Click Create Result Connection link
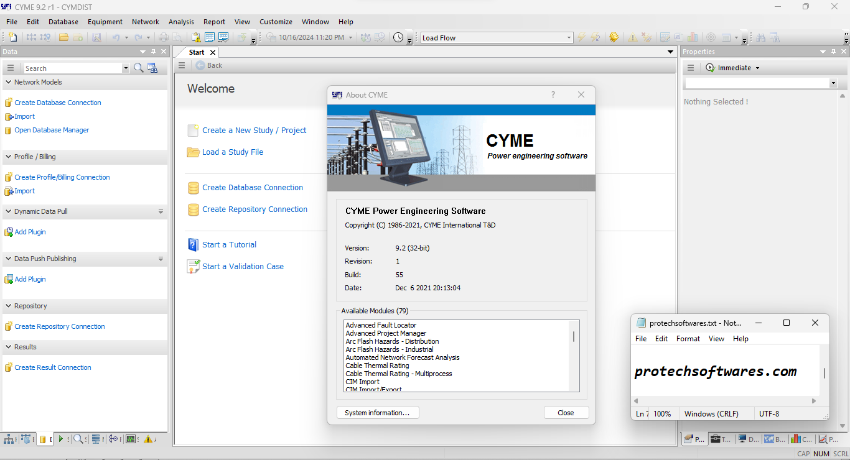Image resolution: width=850 pixels, height=460 pixels. [53, 368]
